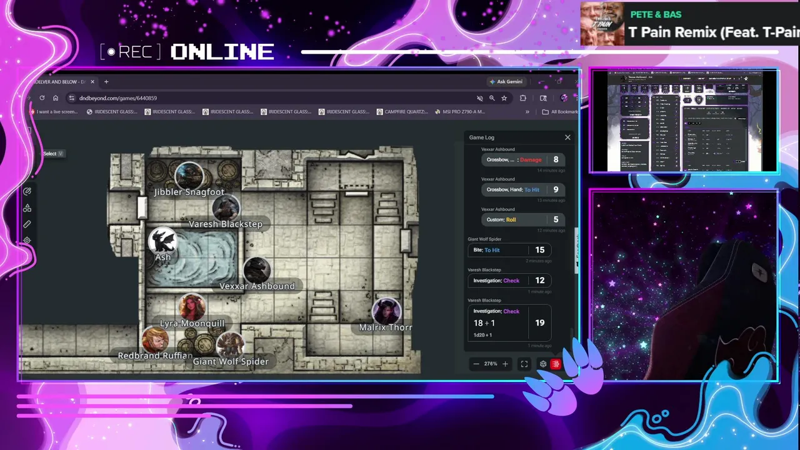Open Crossbow Damage 8 roll entry
The height and width of the screenshot is (450, 800).
click(523, 159)
